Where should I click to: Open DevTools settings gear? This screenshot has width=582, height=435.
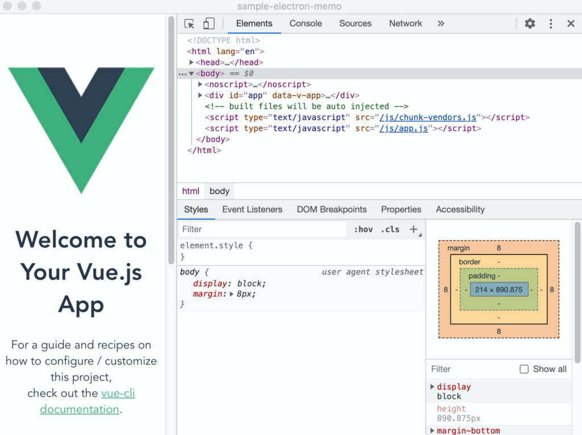point(530,23)
